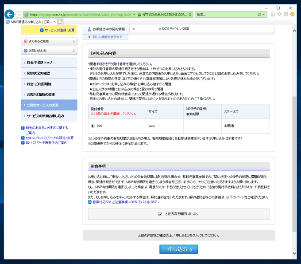The height and width of the screenshot is (264, 301).
Task: Go to ご契約サービスの変更 menu item
Action: pyautogui.click(x=49, y=105)
